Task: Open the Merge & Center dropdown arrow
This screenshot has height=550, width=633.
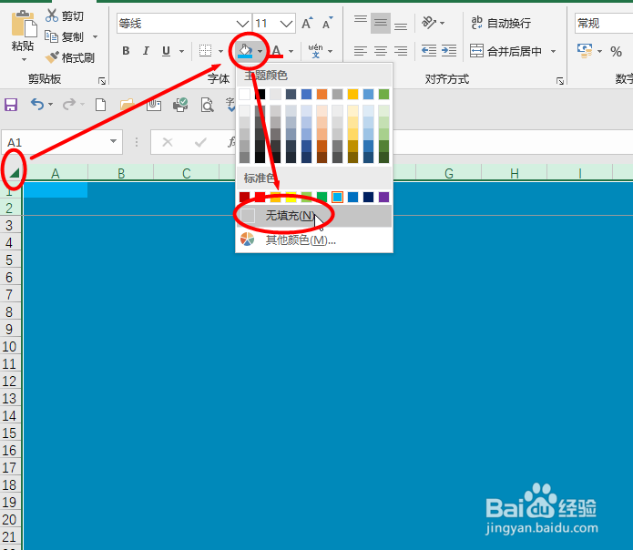Action: point(554,51)
